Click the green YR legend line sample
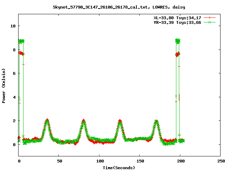The width and height of the screenshot is (228, 171). [x=209, y=22]
